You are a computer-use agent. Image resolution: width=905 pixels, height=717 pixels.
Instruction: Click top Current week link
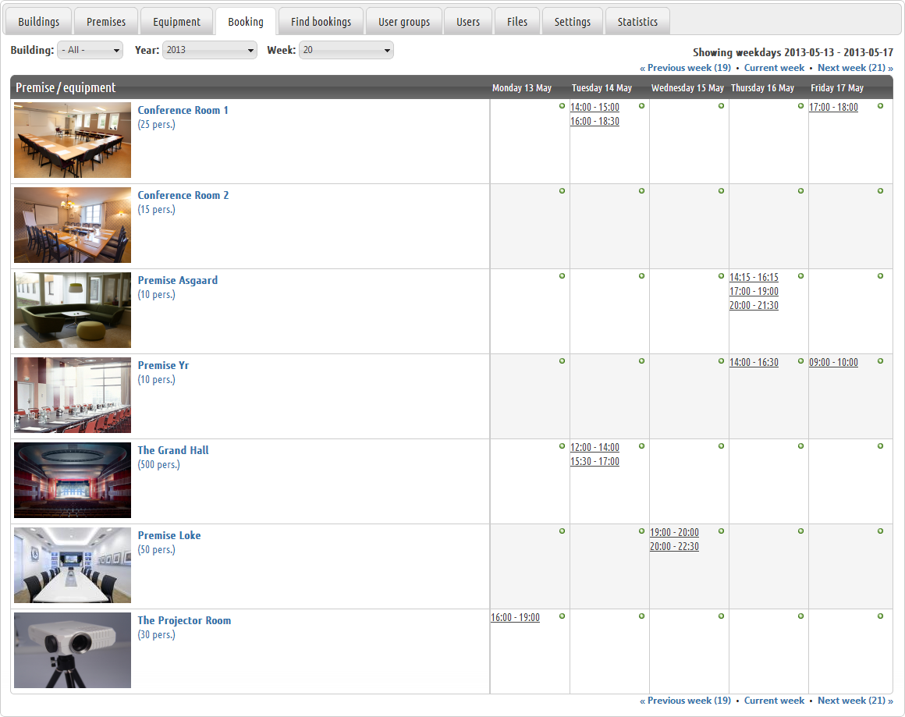tap(774, 68)
